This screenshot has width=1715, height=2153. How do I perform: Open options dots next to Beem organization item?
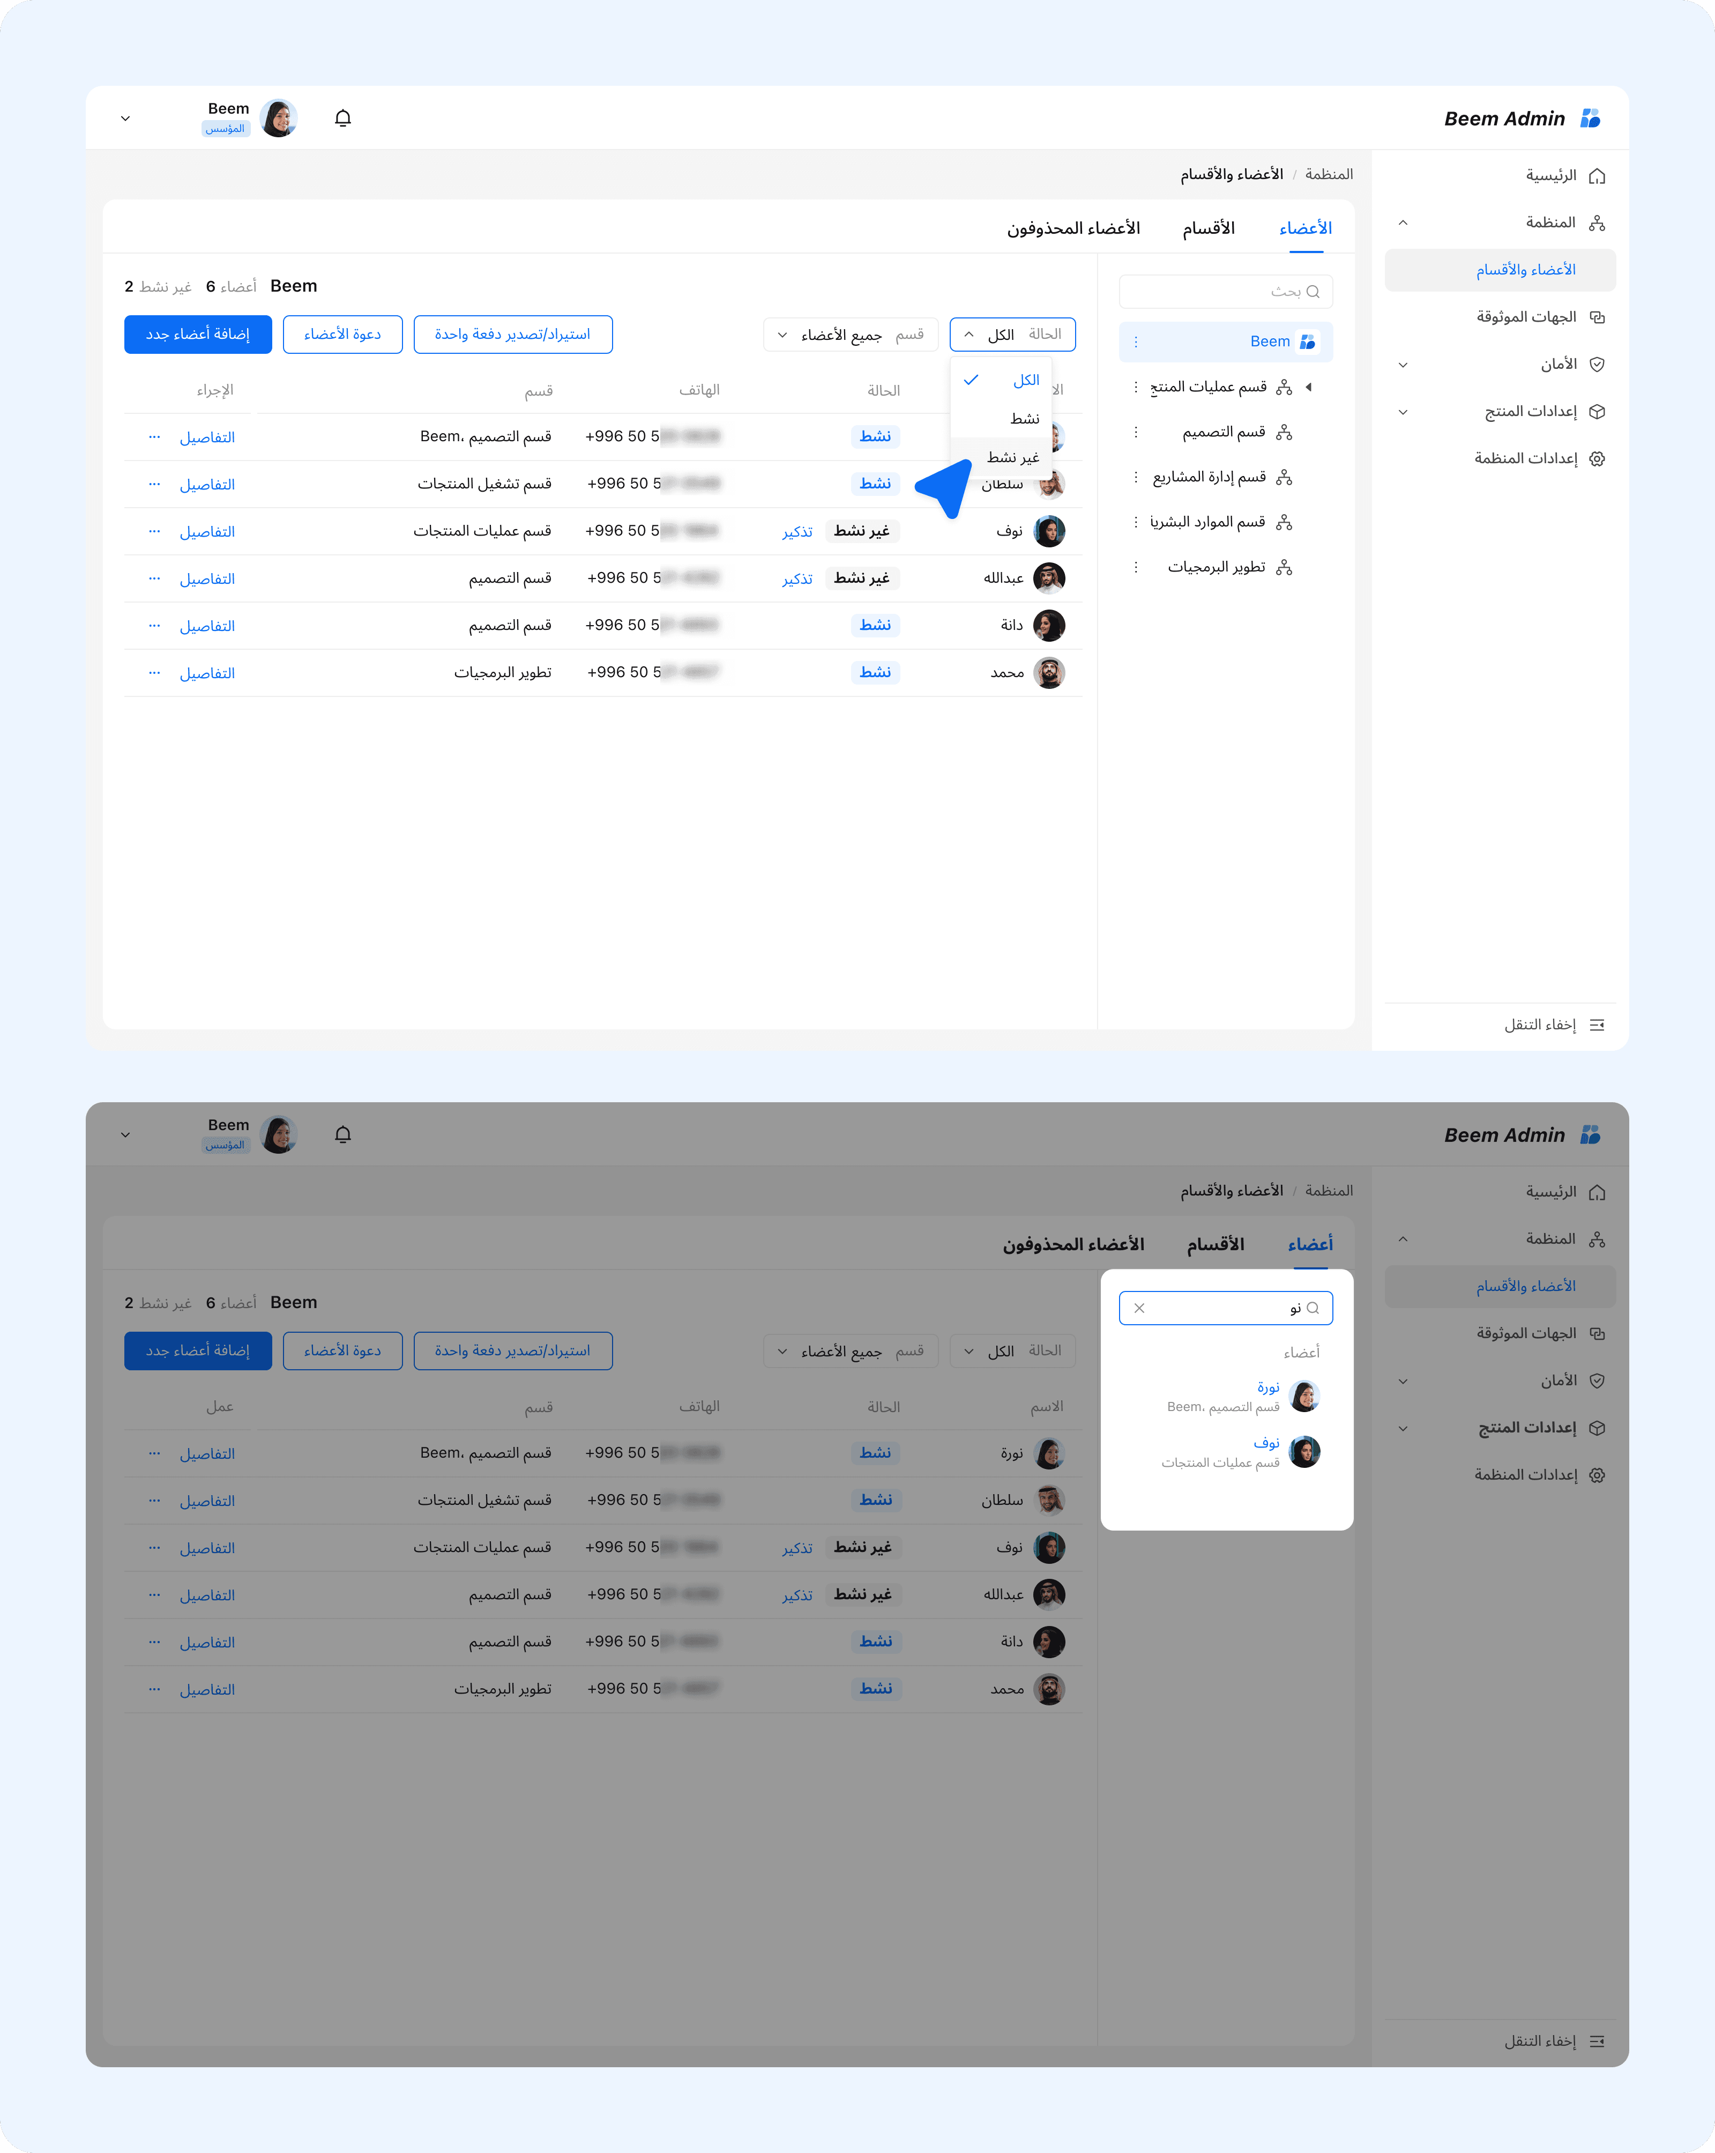point(1135,341)
